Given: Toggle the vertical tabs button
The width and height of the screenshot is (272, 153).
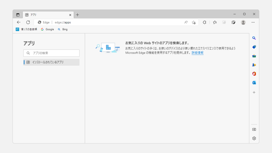Looking at the screenshot, I should (x=18, y=15).
